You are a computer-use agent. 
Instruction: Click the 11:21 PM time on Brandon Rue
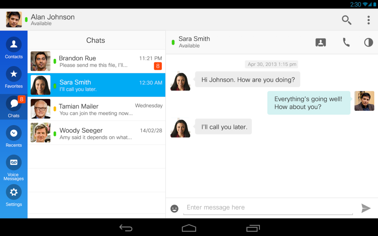pos(151,58)
